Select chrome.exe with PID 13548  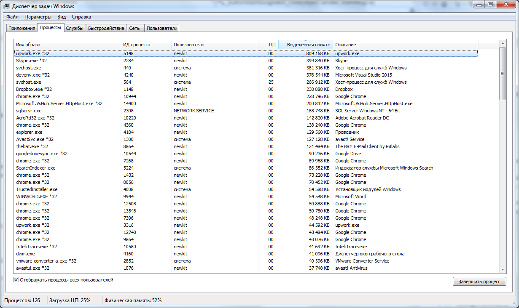pos(246,211)
